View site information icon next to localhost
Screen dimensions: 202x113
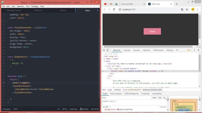pos(120,9)
